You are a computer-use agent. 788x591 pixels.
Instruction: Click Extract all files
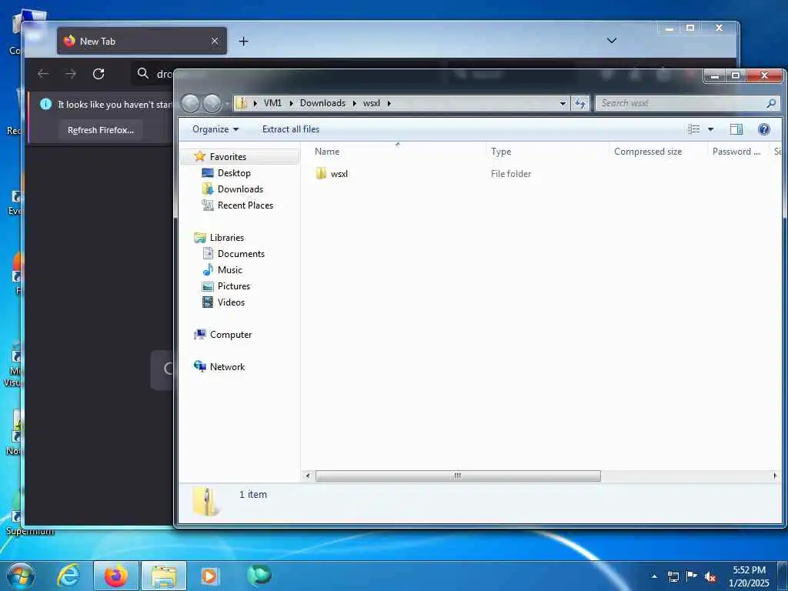(x=290, y=129)
